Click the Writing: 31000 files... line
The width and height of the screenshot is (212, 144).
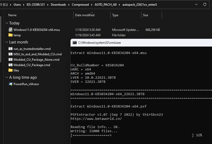click(x=94, y=131)
